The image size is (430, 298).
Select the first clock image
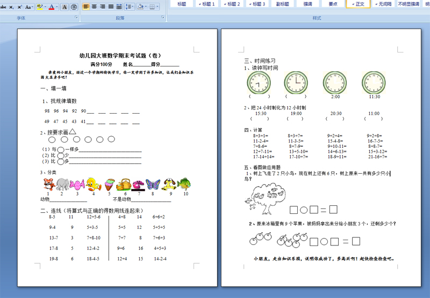coord(259,83)
